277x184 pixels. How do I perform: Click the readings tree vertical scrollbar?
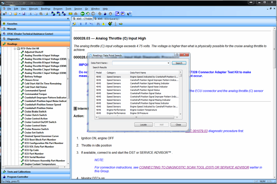pyautogui.click(x=68, y=106)
